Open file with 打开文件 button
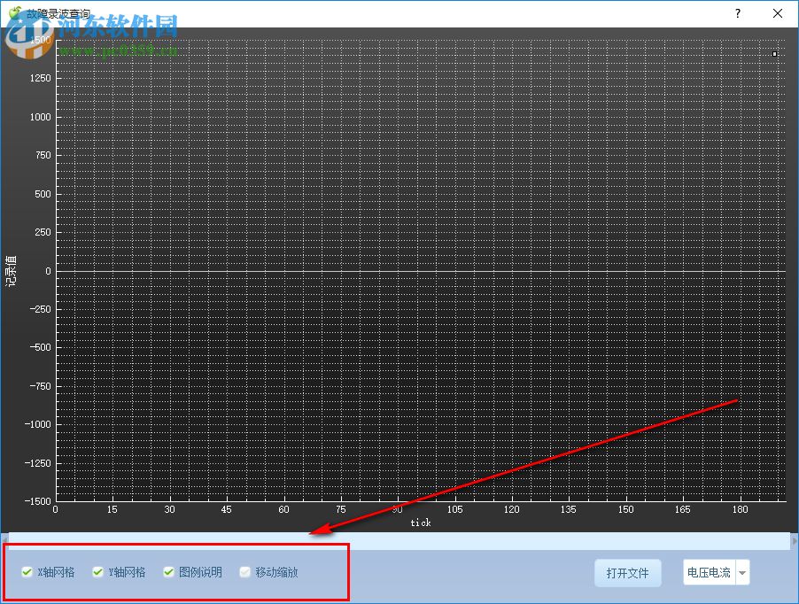The image size is (799, 604). tap(628, 573)
